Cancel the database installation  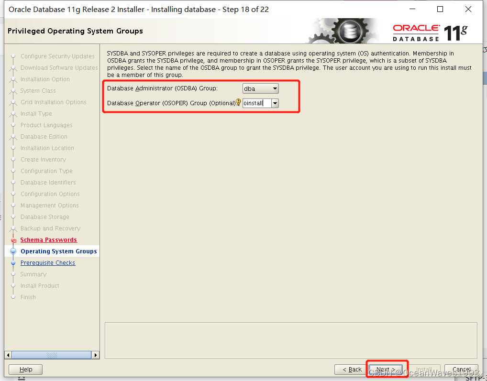pos(461,369)
